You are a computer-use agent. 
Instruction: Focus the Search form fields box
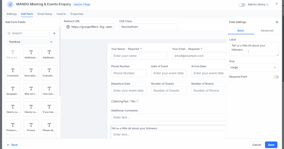point(27,33)
